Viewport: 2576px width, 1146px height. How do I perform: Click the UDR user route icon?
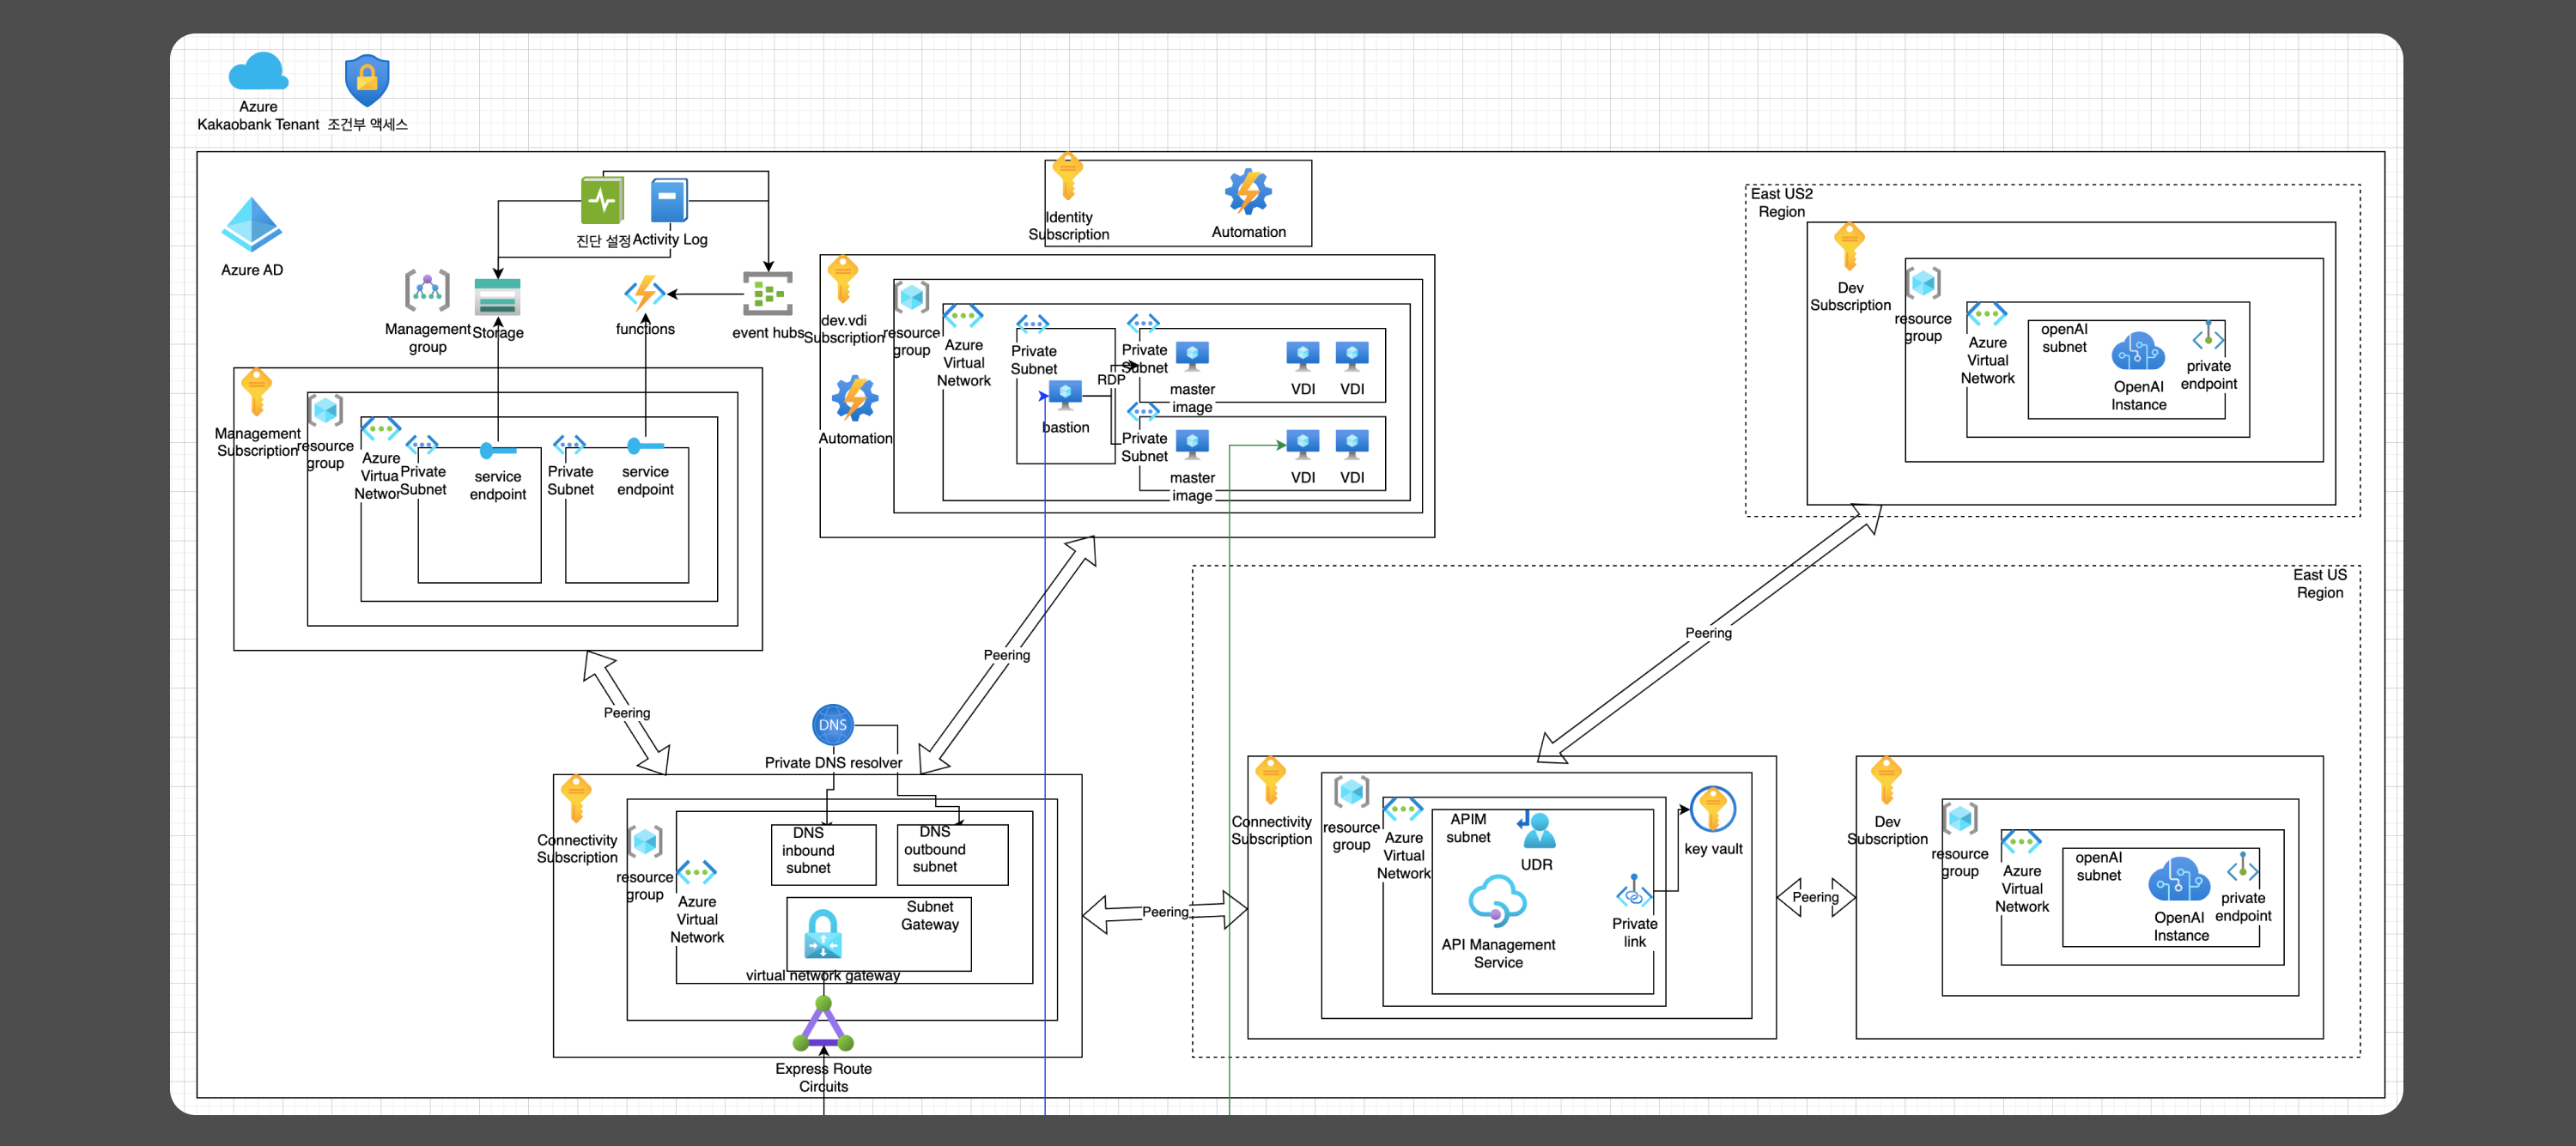tap(1536, 830)
